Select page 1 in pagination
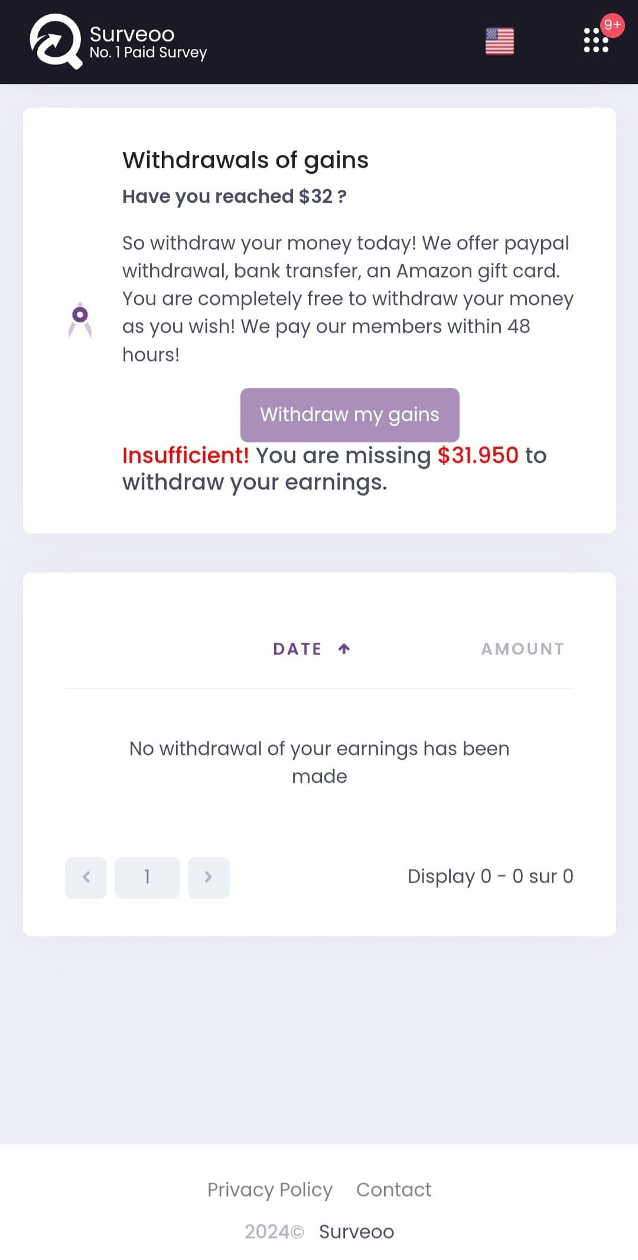Image resolution: width=638 pixels, height=1260 pixels. pos(147,877)
